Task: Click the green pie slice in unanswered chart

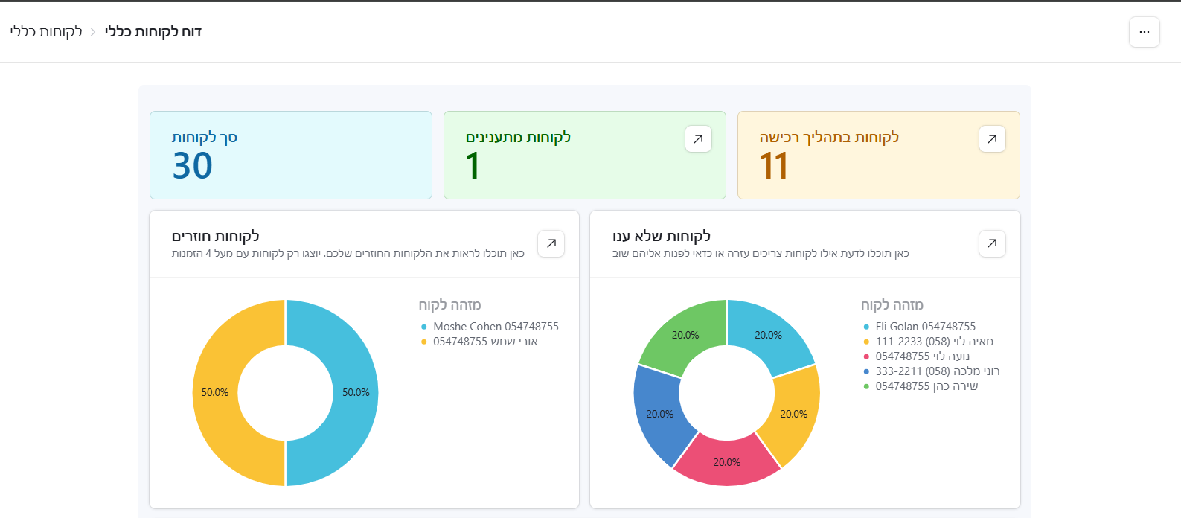Action: tap(685, 336)
